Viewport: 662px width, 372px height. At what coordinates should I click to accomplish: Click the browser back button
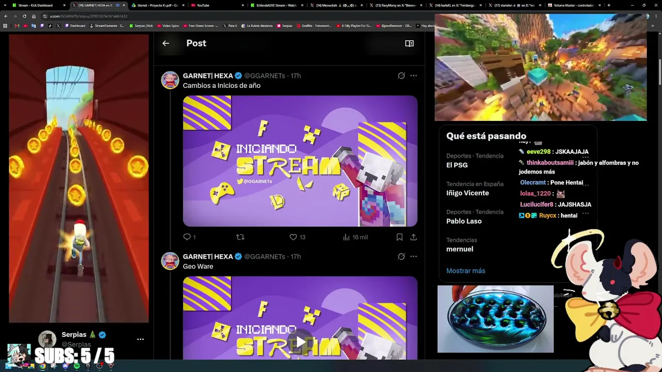click(x=5, y=16)
